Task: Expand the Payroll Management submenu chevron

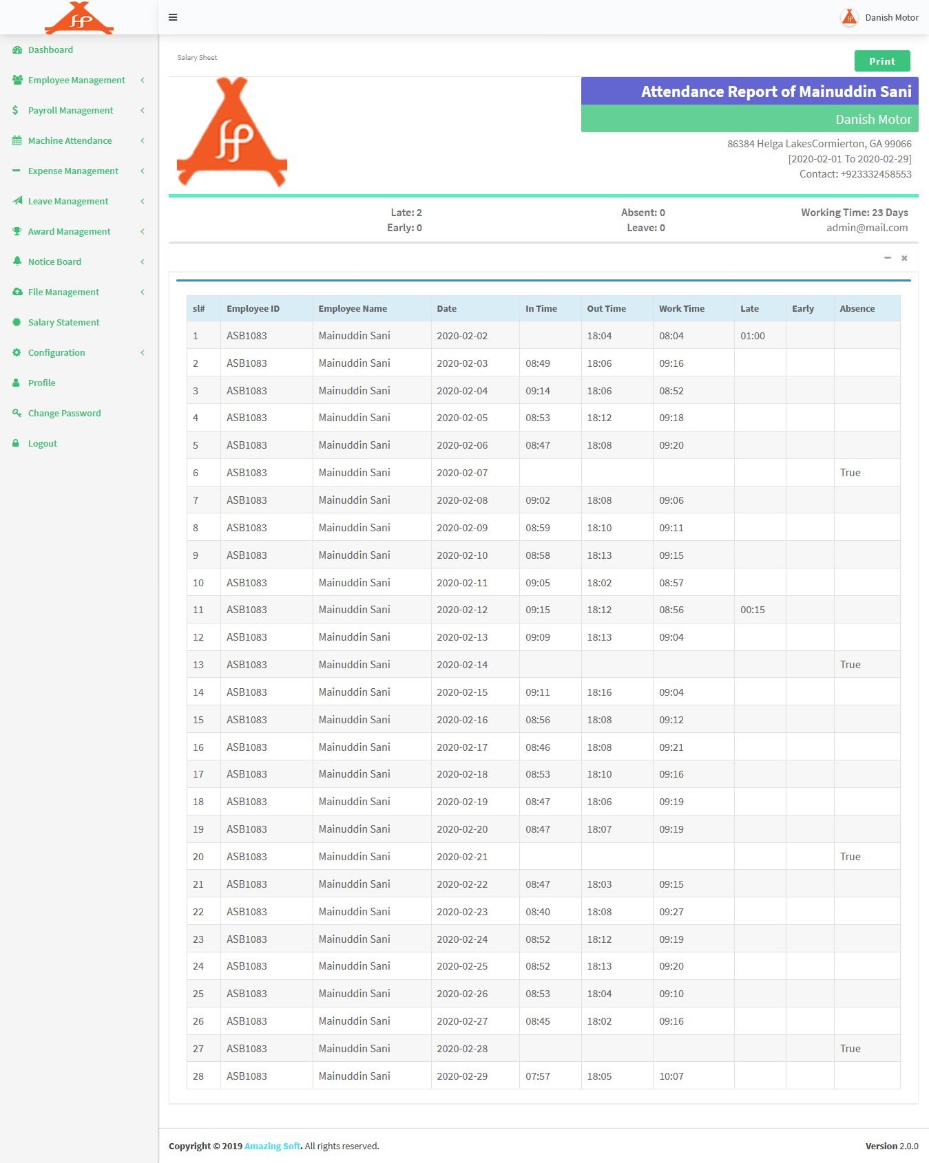Action: coord(143,111)
